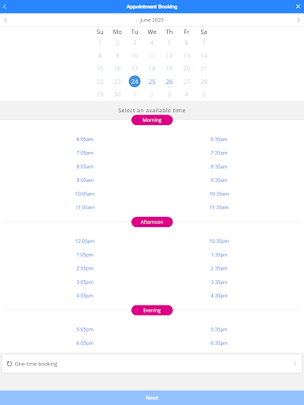Show previous month in calendar
This screenshot has height=405, width=304.
coord(6,20)
